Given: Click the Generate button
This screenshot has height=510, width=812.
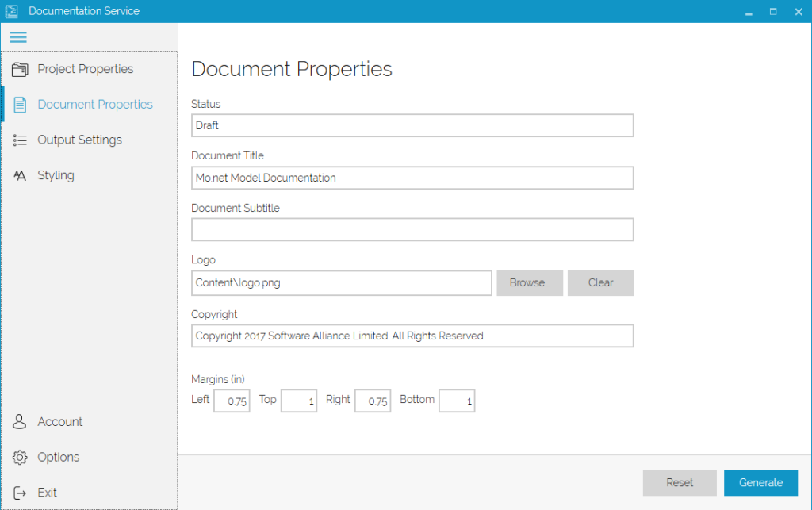Looking at the screenshot, I should pyautogui.click(x=760, y=482).
